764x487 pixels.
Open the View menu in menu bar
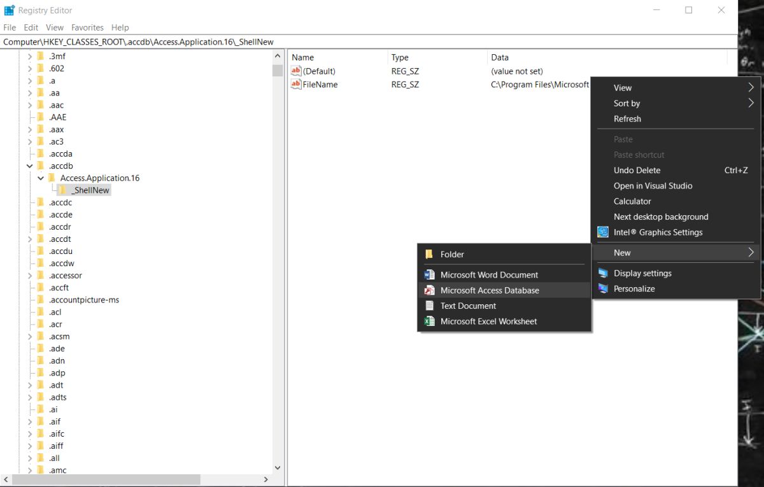(x=55, y=27)
